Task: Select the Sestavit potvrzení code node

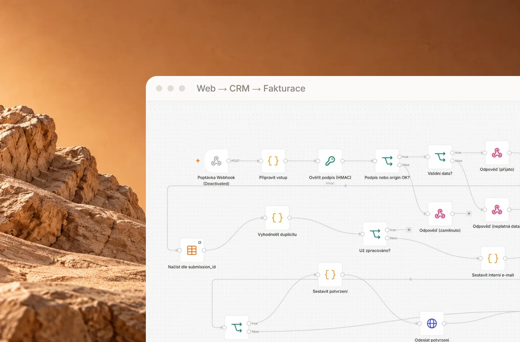Action: [x=330, y=275]
